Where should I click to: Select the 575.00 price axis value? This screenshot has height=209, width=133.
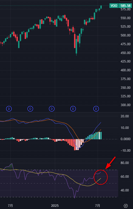pyautogui.click(x=126, y=9)
